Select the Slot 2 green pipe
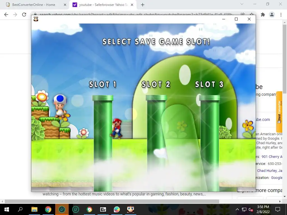This screenshot has width=287, height=215. point(156,143)
